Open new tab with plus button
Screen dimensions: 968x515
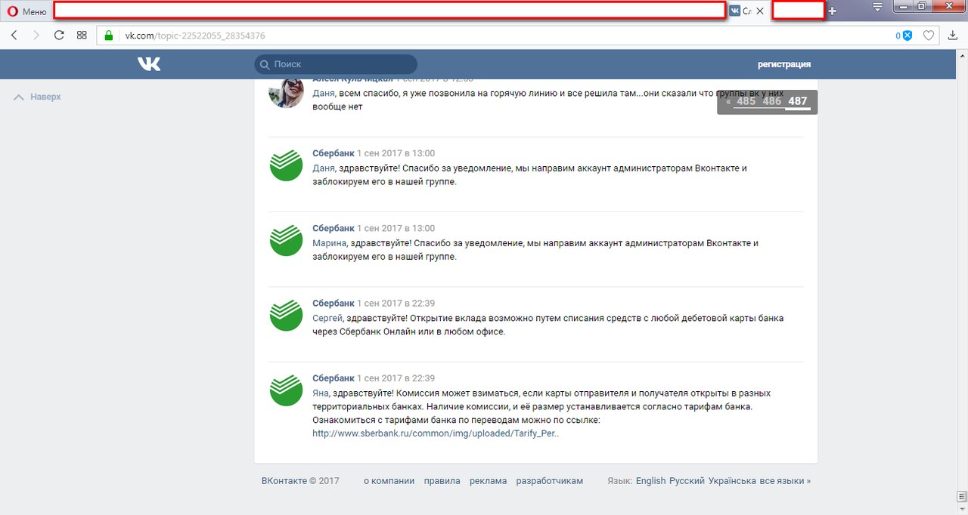pyautogui.click(x=833, y=11)
